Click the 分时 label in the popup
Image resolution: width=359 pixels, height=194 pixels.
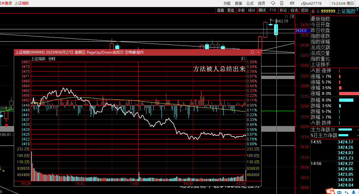coord(52,59)
